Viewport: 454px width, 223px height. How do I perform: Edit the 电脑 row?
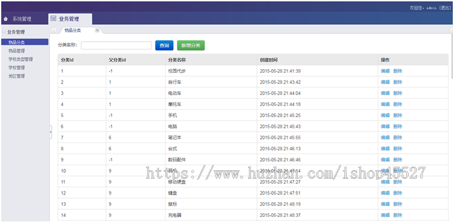(385, 126)
